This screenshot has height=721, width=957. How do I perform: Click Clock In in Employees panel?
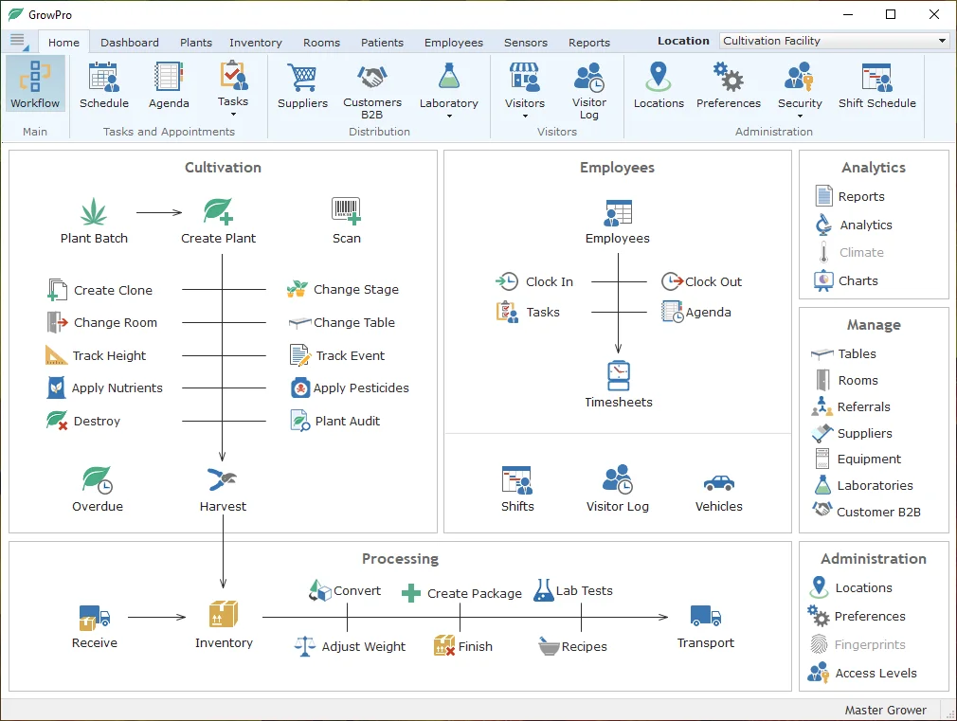pyautogui.click(x=549, y=281)
